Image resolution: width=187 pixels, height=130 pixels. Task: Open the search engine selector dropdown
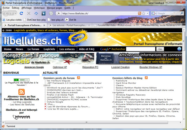[154, 13]
